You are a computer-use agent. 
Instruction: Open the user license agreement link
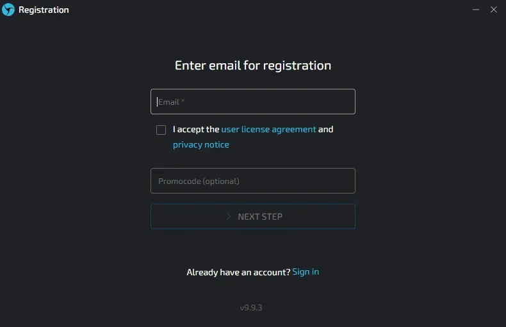point(268,129)
